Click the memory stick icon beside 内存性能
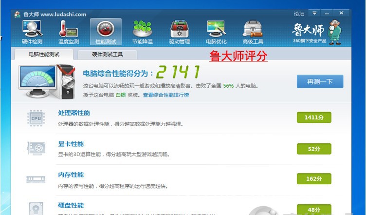 36,179
